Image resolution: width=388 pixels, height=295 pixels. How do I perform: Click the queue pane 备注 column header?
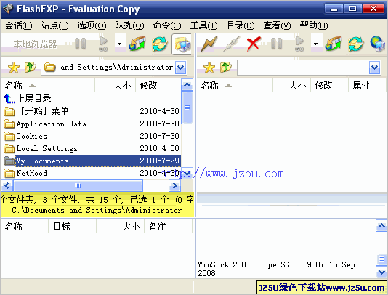point(169,226)
